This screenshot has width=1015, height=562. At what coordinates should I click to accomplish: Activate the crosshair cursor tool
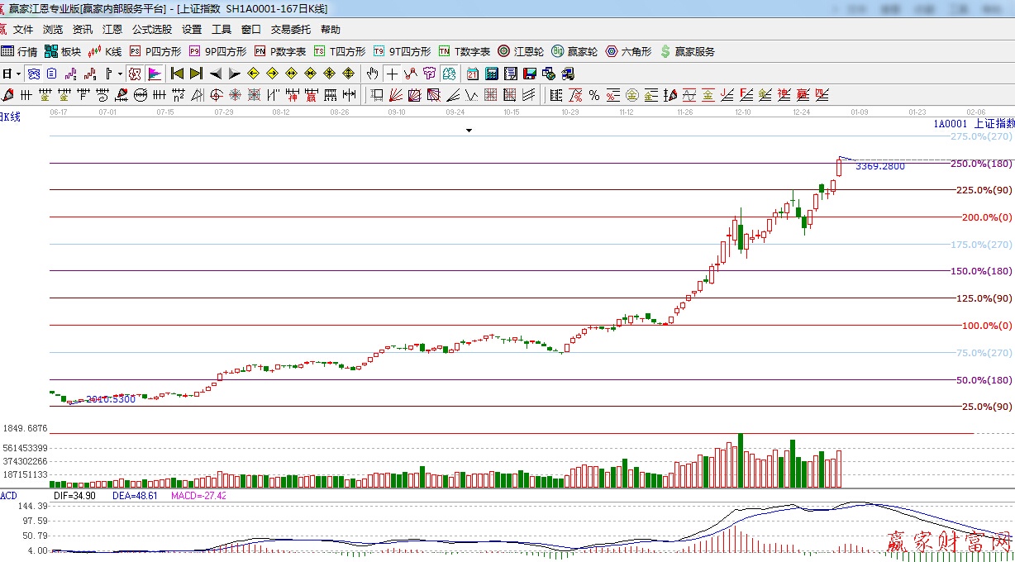[x=392, y=74]
